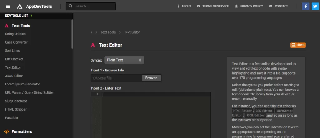Image resolution: width=320 pixels, height=138 pixels.
Task: Open the Privacy Policy link
Action: click(252, 6)
